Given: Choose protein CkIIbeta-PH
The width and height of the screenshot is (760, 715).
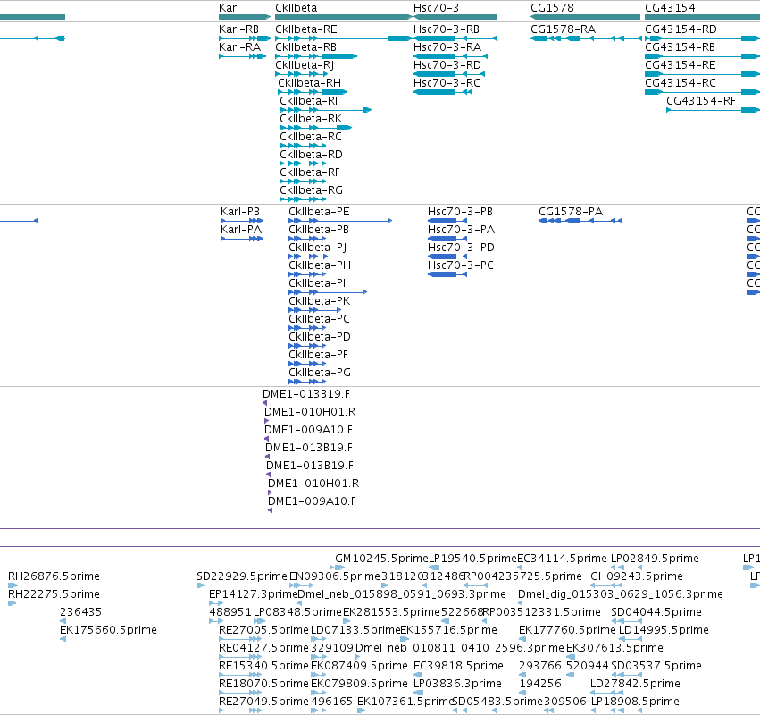Looking at the screenshot, I should tap(320, 265).
